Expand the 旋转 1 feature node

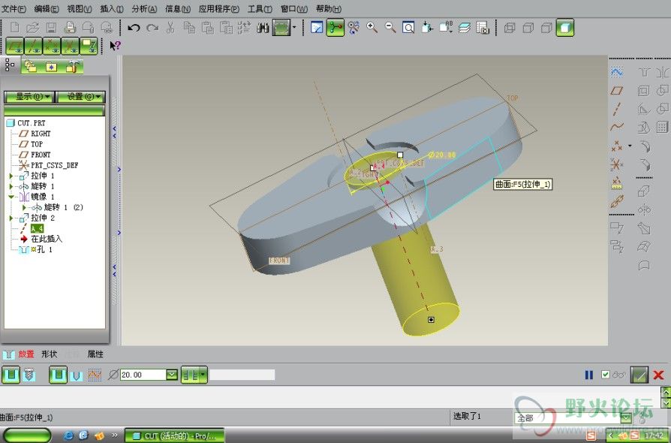11,187
